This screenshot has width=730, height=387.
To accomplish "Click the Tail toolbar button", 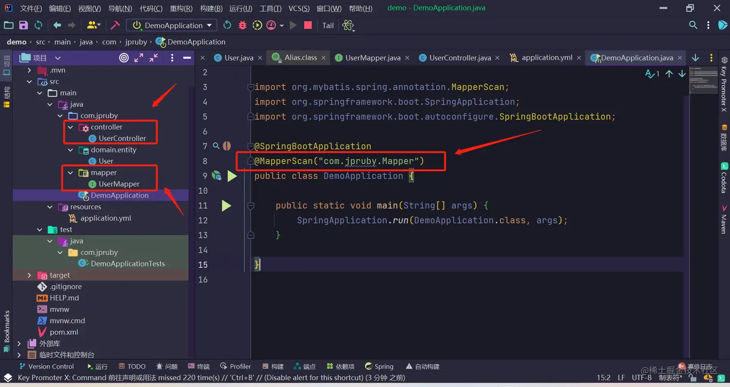I will [328, 25].
